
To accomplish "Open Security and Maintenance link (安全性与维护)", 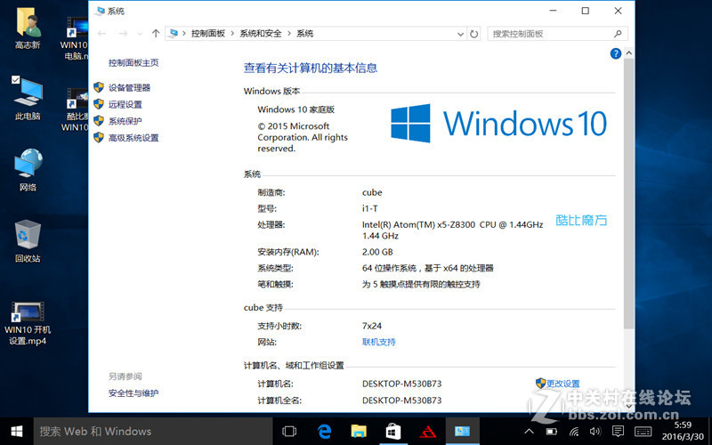I will pyautogui.click(x=133, y=393).
